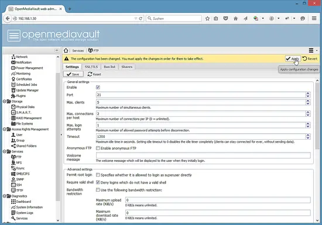322x225 pixels.
Task: Click the Revert button
Action: [x=310, y=59]
